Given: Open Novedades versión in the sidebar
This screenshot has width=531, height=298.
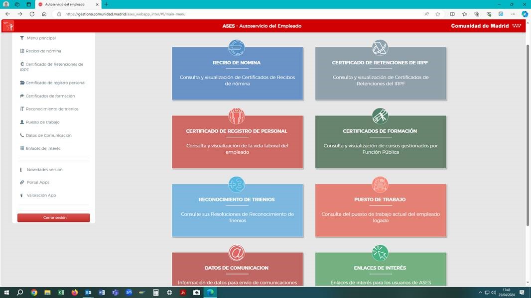Looking at the screenshot, I should (x=44, y=170).
